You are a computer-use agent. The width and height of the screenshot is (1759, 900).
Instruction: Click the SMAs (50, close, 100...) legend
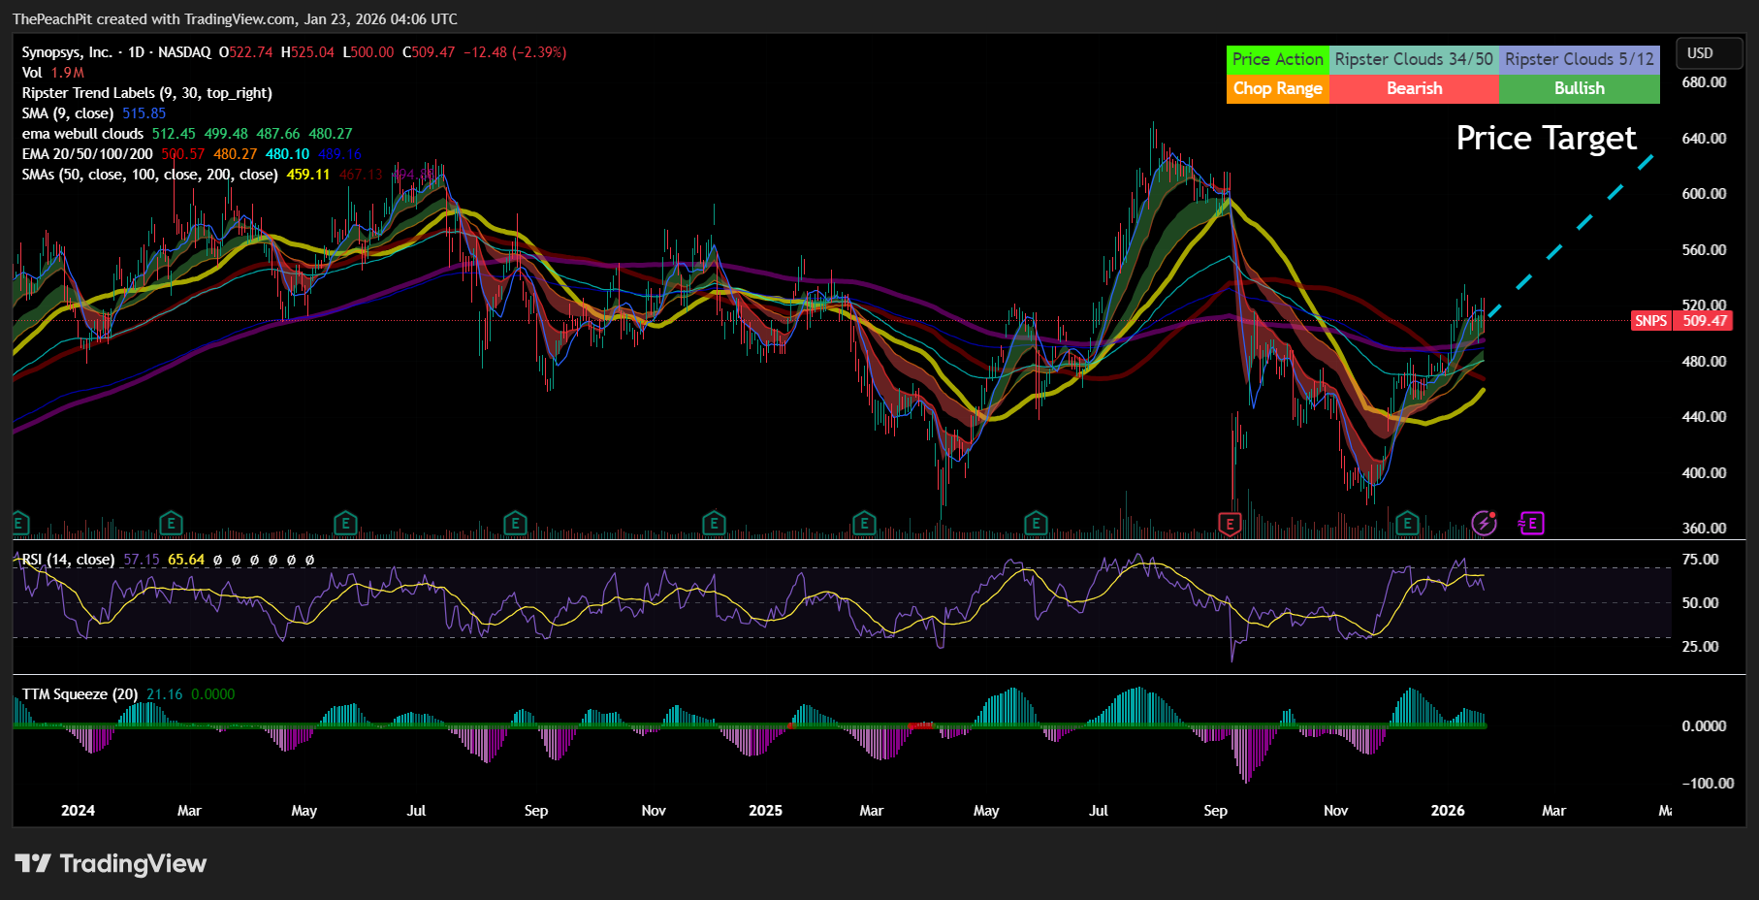[149, 175]
